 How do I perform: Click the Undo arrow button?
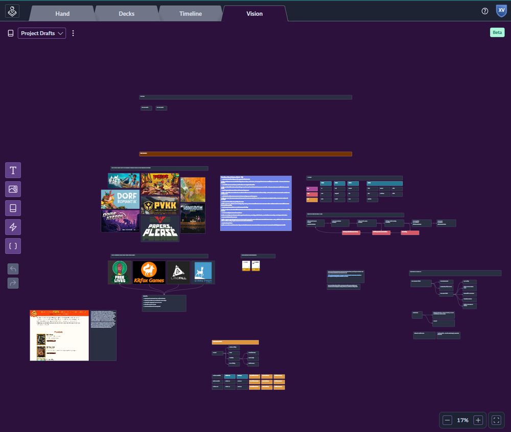pos(13,269)
